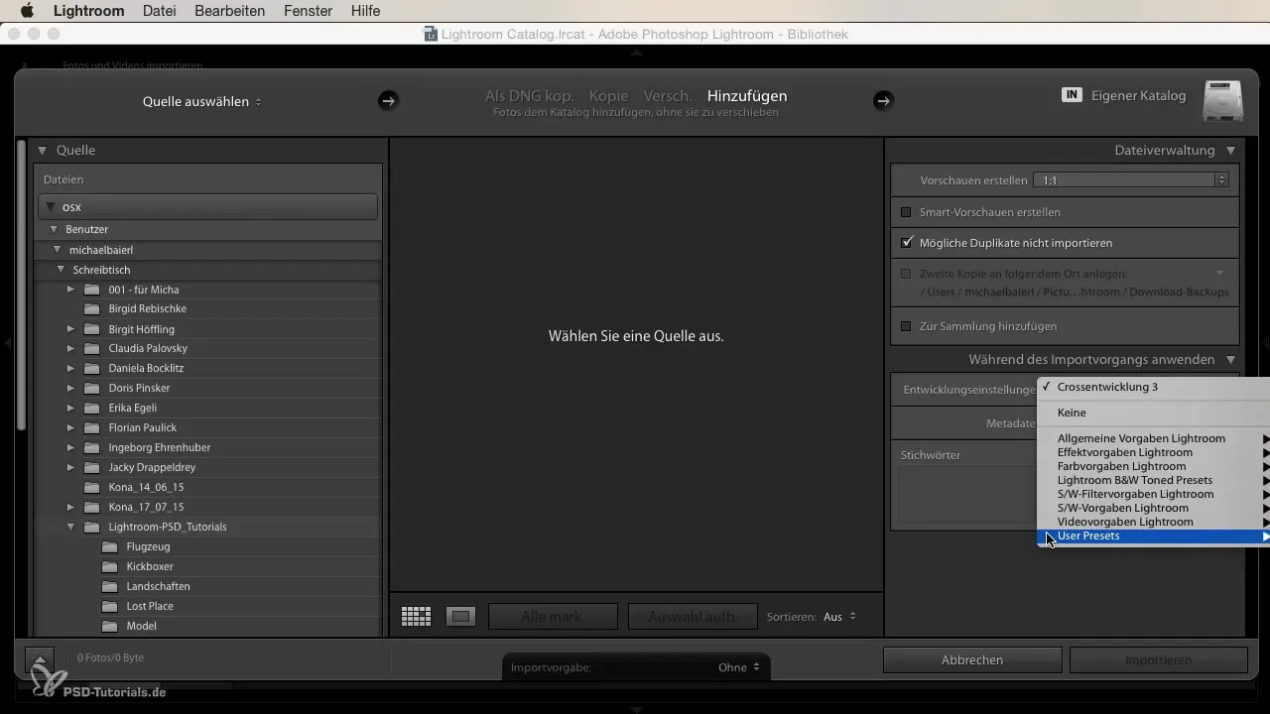Open the Hilfe menu

(365, 11)
